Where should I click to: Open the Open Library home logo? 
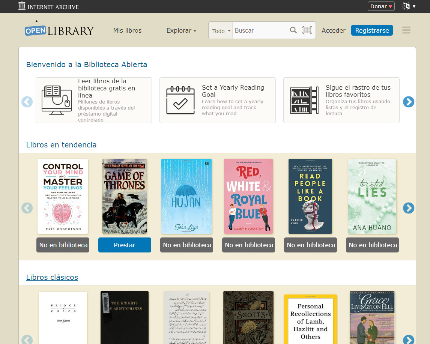click(59, 29)
